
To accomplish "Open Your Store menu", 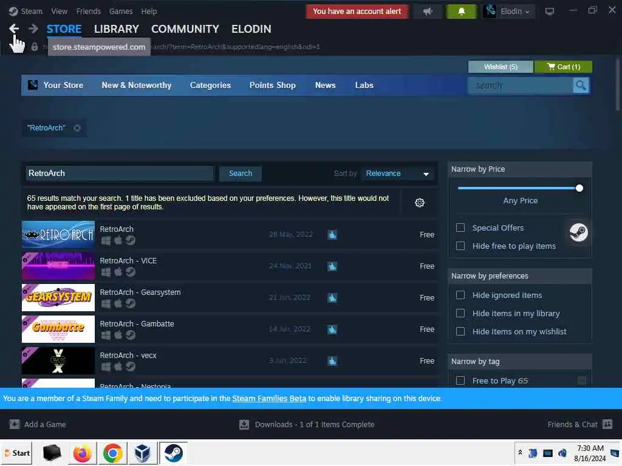I will (63, 85).
